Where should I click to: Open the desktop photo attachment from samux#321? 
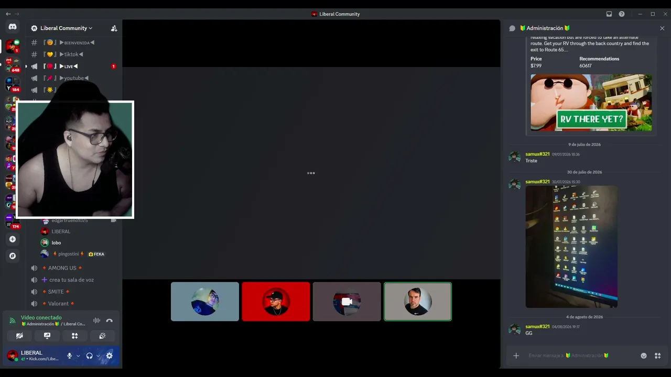point(571,247)
